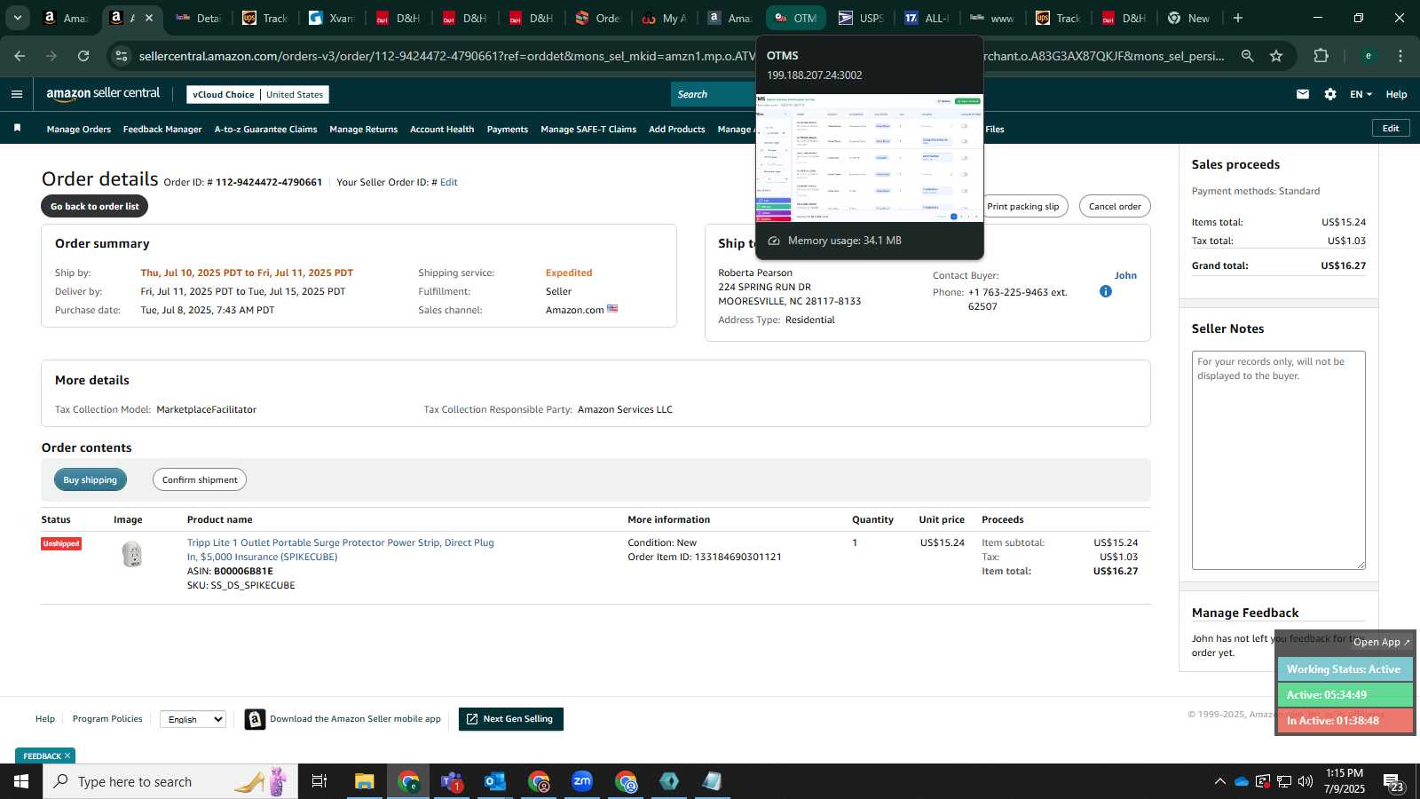Open the browser extensions puzzle icon
Image resolution: width=1420 pixels, height=799 pixels.
(1321, 56)
